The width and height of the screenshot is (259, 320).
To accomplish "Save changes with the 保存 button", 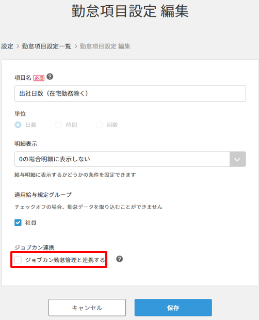I will [x=173, y=308].
